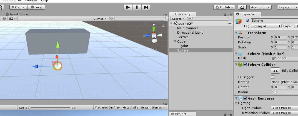Screen dimensions: 298x116
Task: Open the Scene view Gizmos dropdown
Action: pos(100,19)
